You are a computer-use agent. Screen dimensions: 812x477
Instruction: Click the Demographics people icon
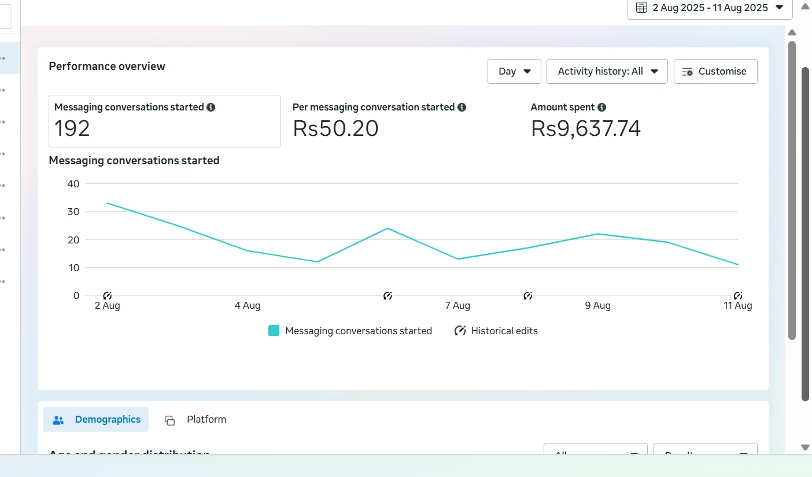click(58, 420)
